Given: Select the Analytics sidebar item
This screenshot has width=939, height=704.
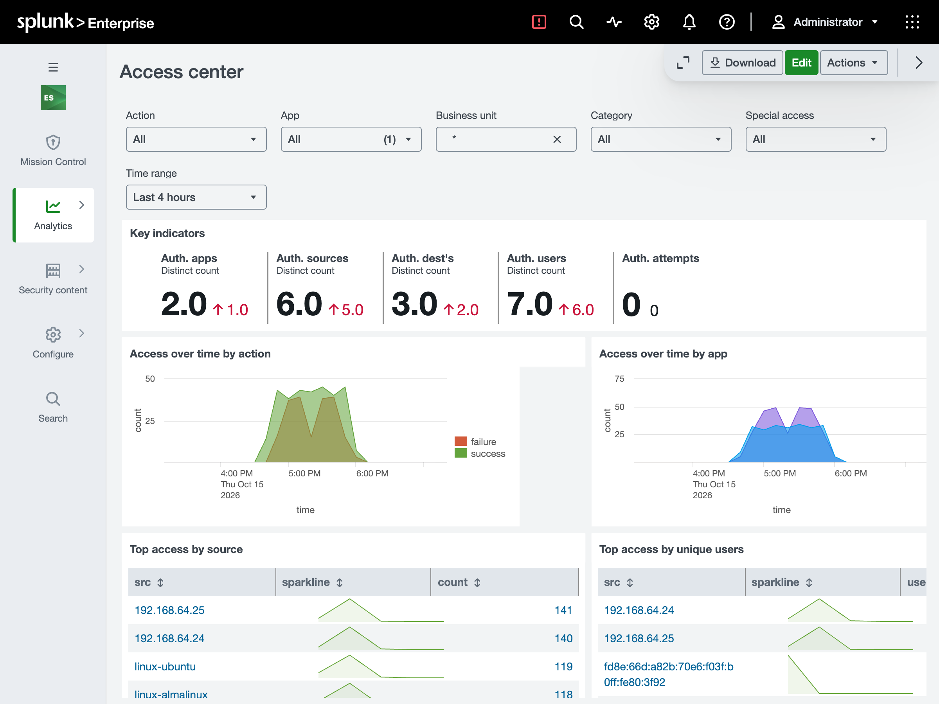Looking at the screenshot, I should (x=53, y=215).
